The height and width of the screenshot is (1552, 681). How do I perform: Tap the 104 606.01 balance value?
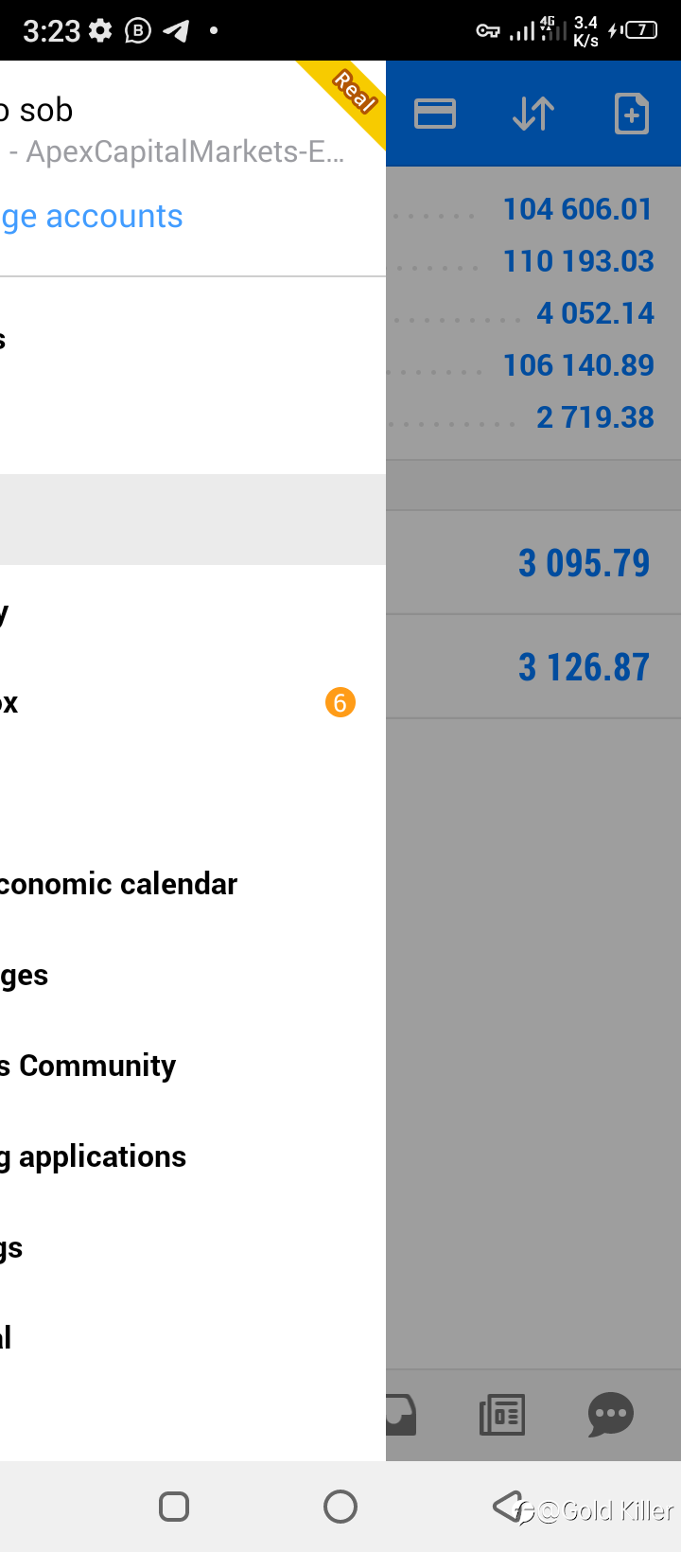578,209
